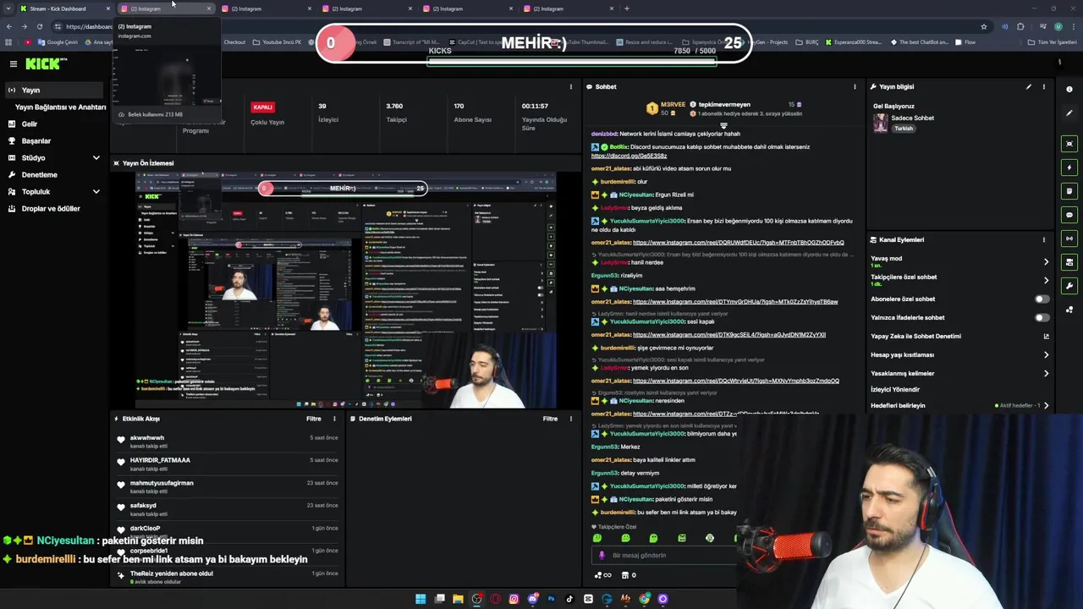Click lightning bolt icon in right rail
This screenshot has width=1083, height=609.
click(1069, 167)
